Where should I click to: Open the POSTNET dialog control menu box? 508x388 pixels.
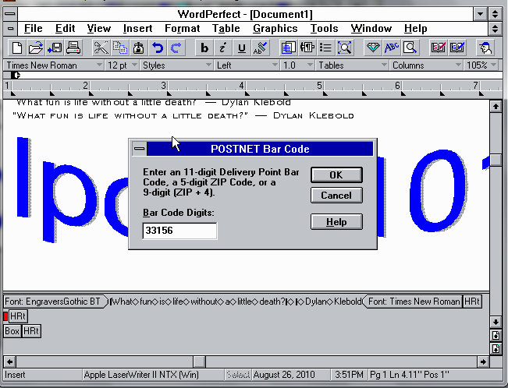(x=140, y=149)
